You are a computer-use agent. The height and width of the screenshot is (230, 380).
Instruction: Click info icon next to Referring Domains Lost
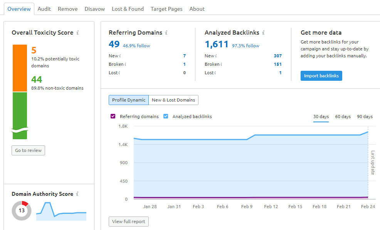point(119,73)
